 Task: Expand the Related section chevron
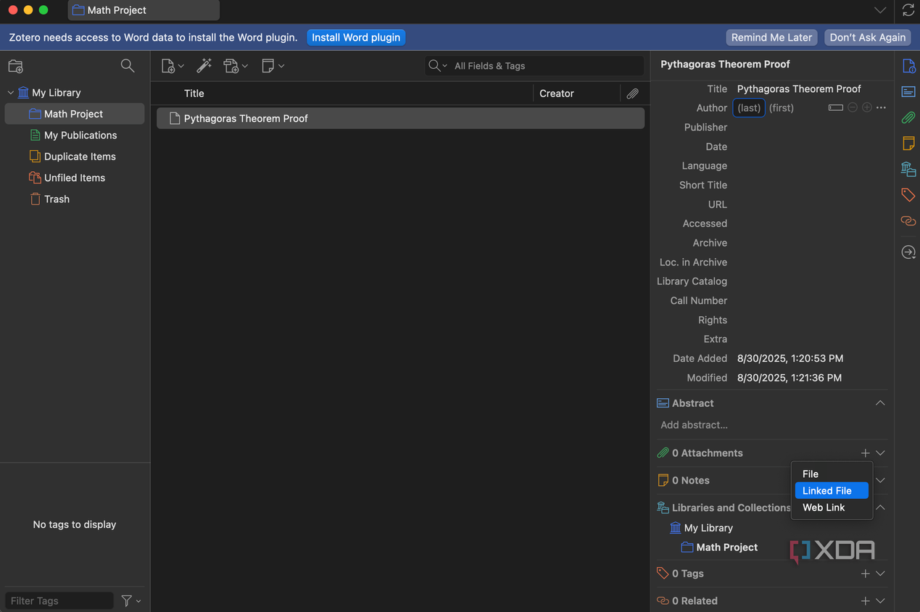(x=880, y=601)
